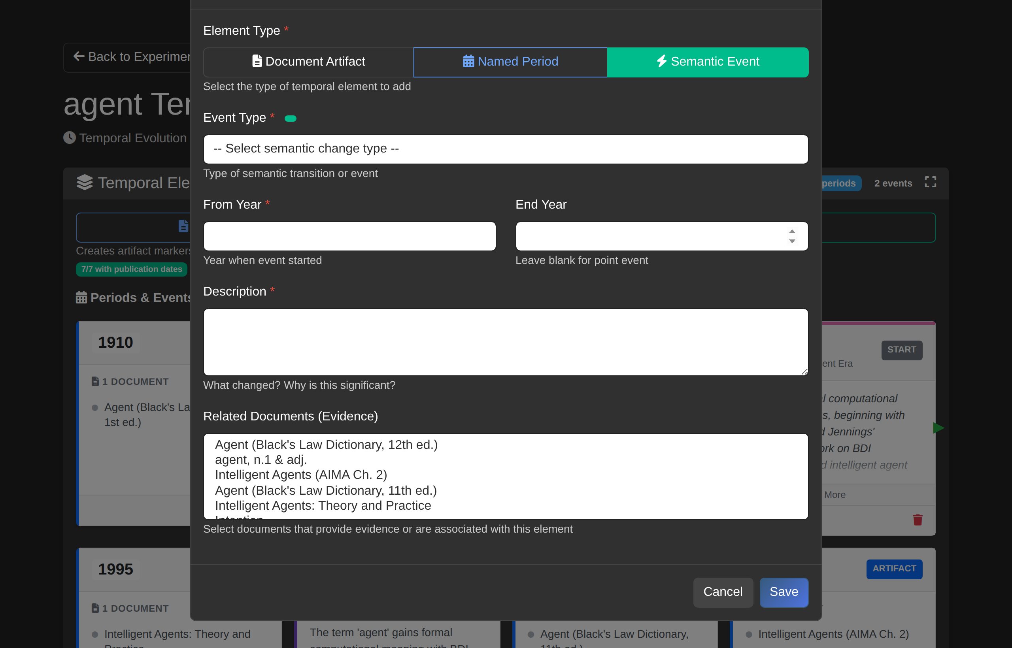Open fullscreen using the expand icon near 2 events
The height and width of the screenshot is (648, 1012).
click(930, 182)
